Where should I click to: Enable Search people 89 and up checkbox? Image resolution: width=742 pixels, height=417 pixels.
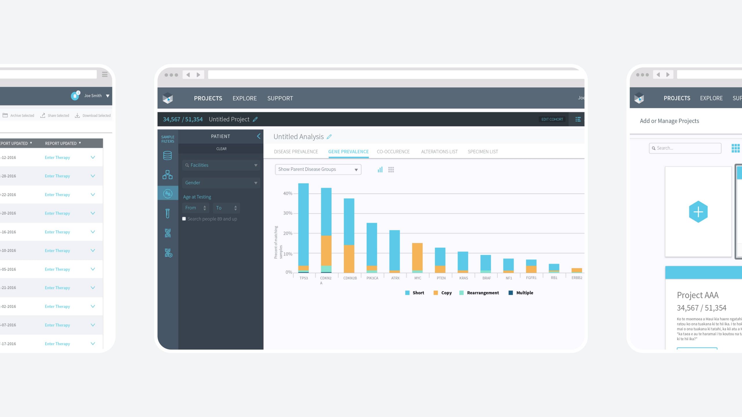(184, 219)
